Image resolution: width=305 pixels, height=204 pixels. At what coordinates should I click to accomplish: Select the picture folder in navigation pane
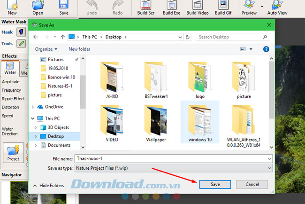coord(54,95)
